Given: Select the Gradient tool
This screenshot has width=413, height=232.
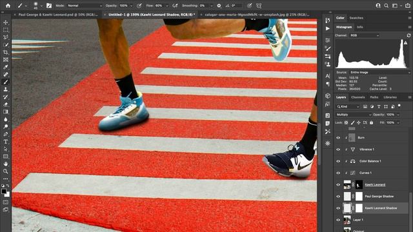Looking at the screenshot, I should coord(6,111).
